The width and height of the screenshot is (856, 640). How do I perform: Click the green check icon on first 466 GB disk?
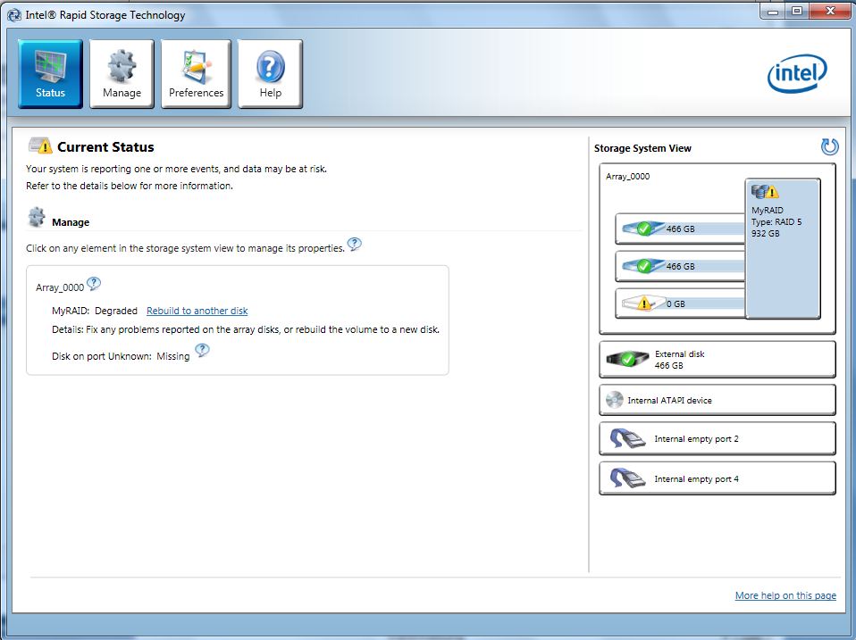point(643,229)
